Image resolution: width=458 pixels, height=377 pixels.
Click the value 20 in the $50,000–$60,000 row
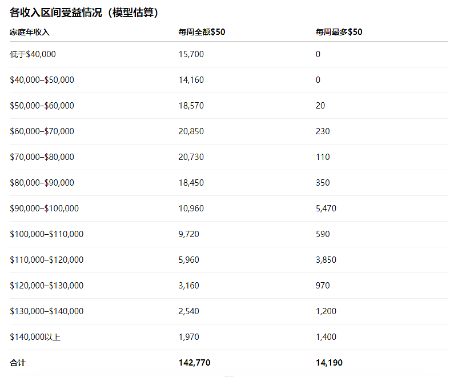click(x=320, y=106)
